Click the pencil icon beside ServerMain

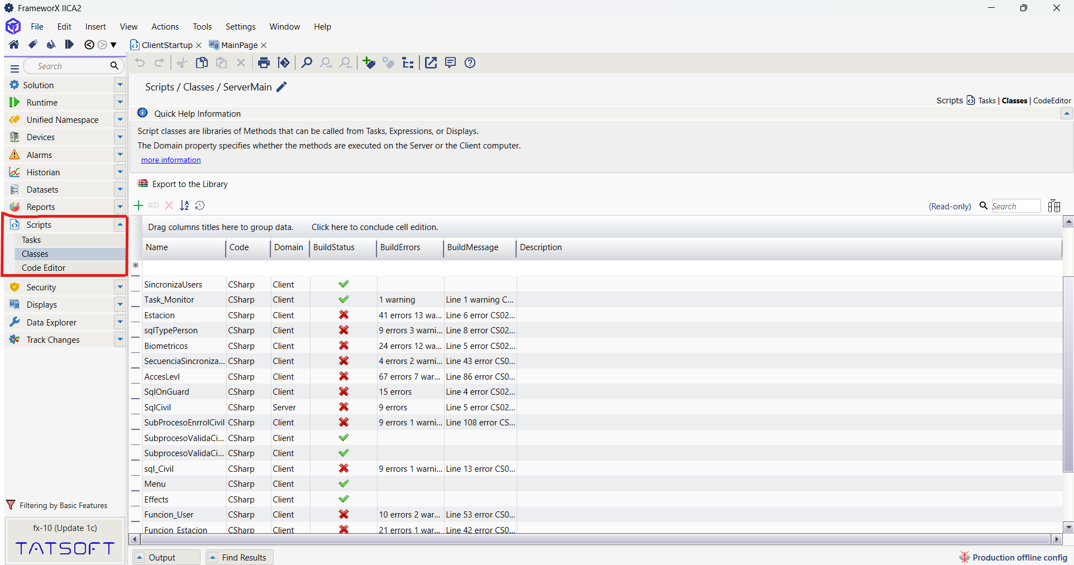281,87
